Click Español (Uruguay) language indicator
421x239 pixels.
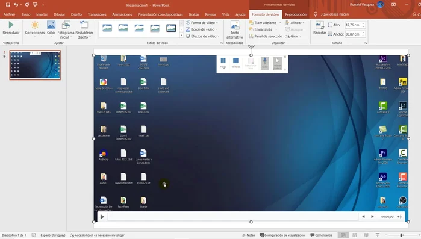pyautogui.click(x=53, y=235)
